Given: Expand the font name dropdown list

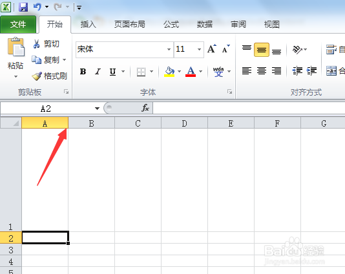Looking at the screenshot, I should point(169,49).
